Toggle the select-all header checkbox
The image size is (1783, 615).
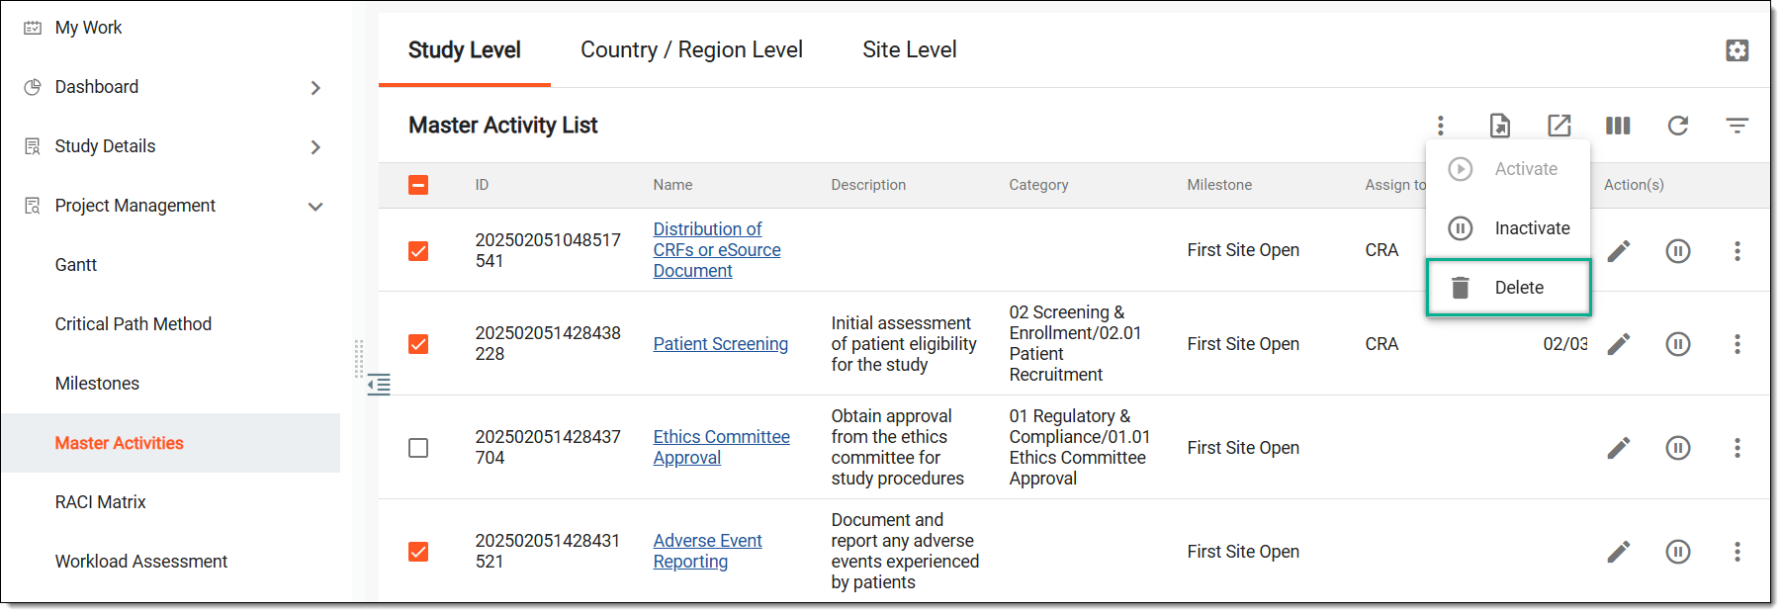(x=418, y=185)
